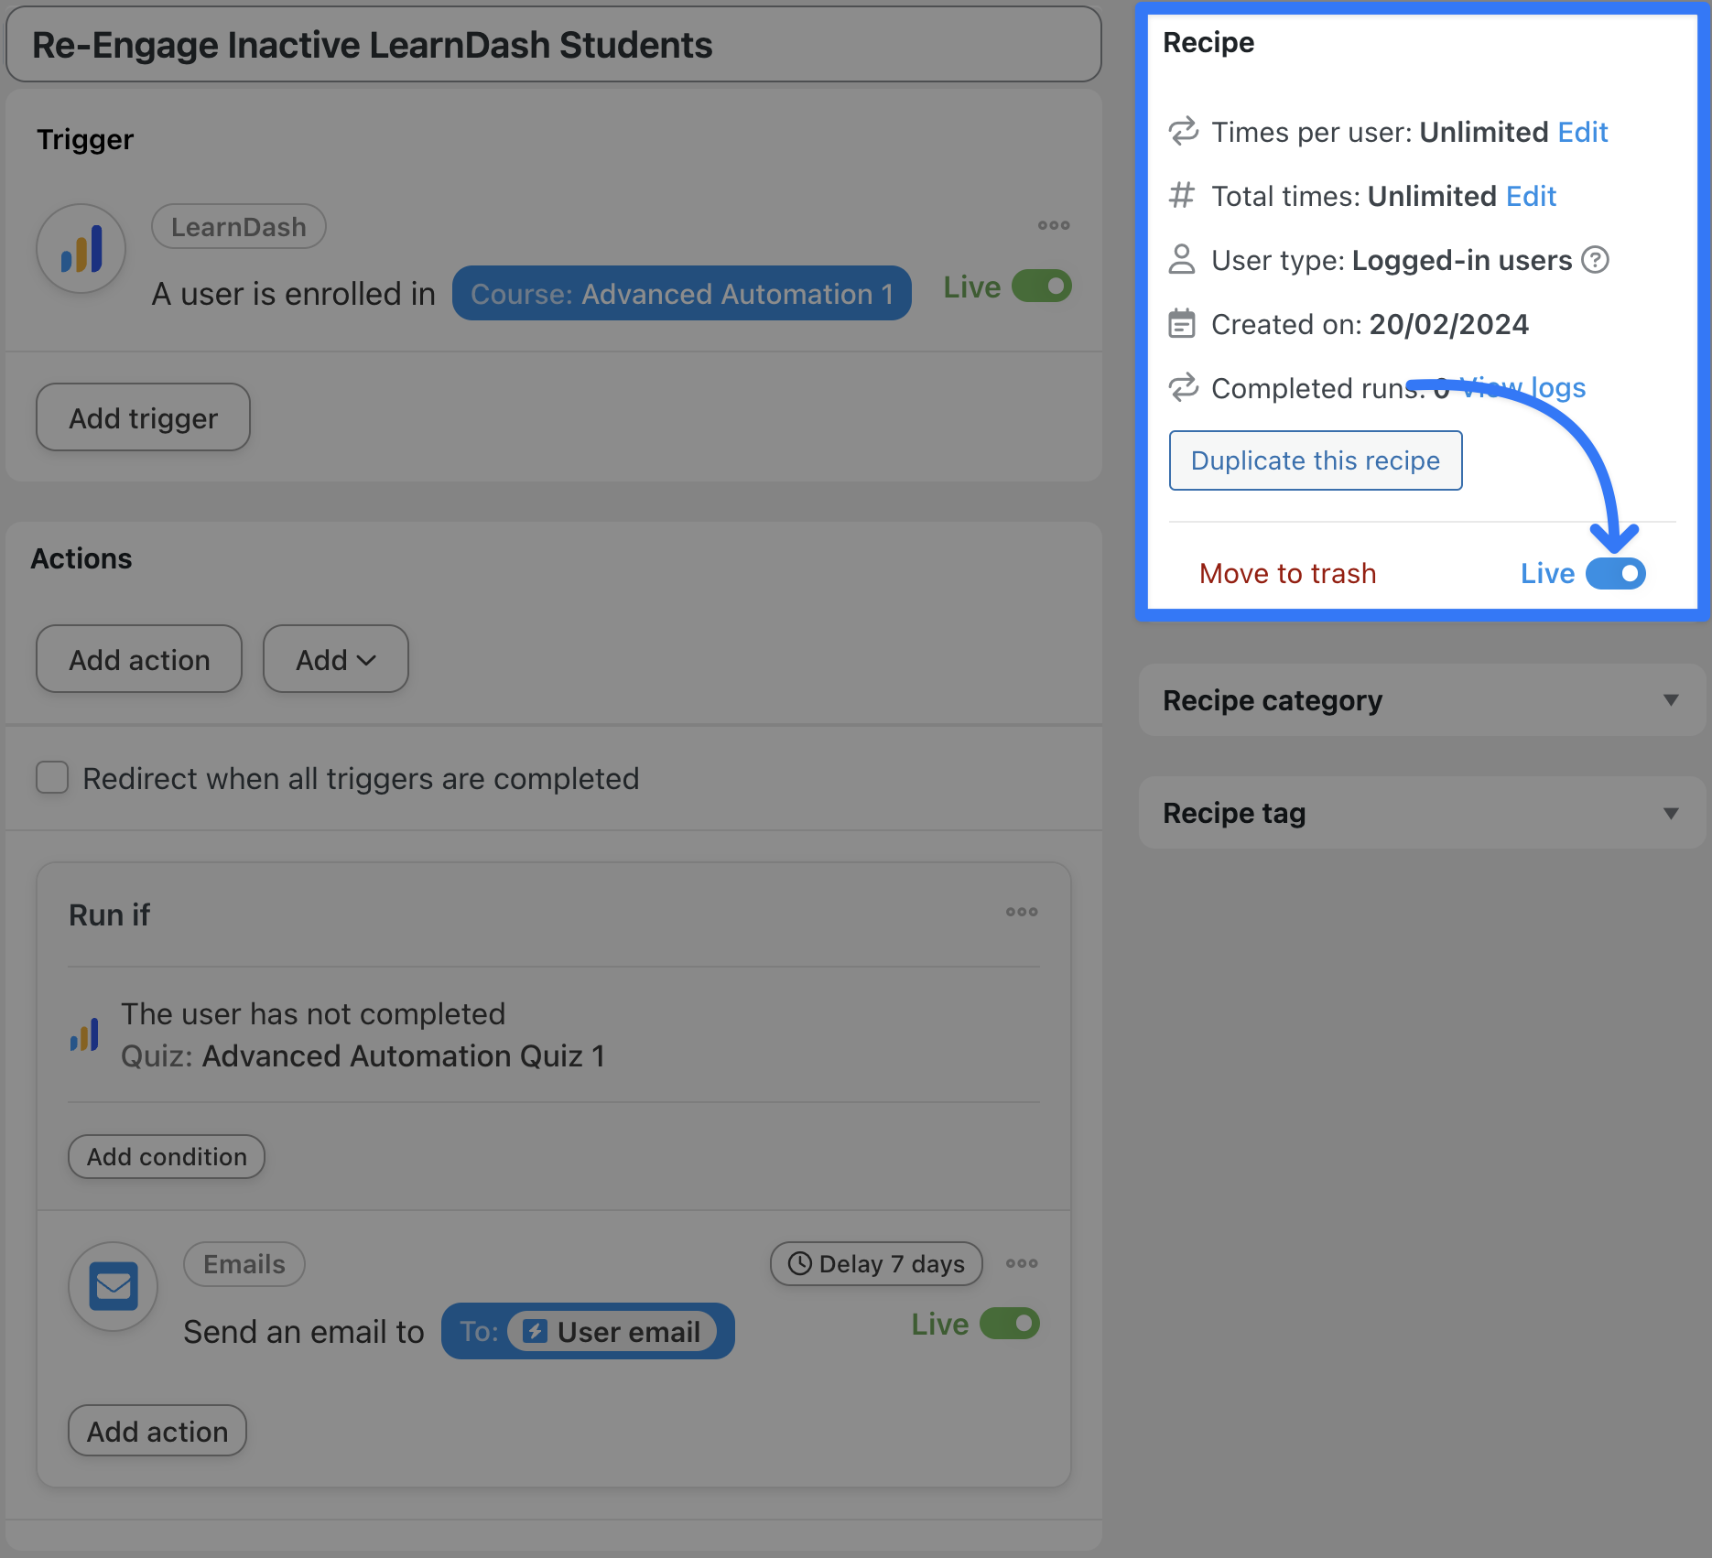This screenshot has height=1558, width=1712.
Task: Select the LearnDash icon in the Run if block
Action: coord(84,1033)
